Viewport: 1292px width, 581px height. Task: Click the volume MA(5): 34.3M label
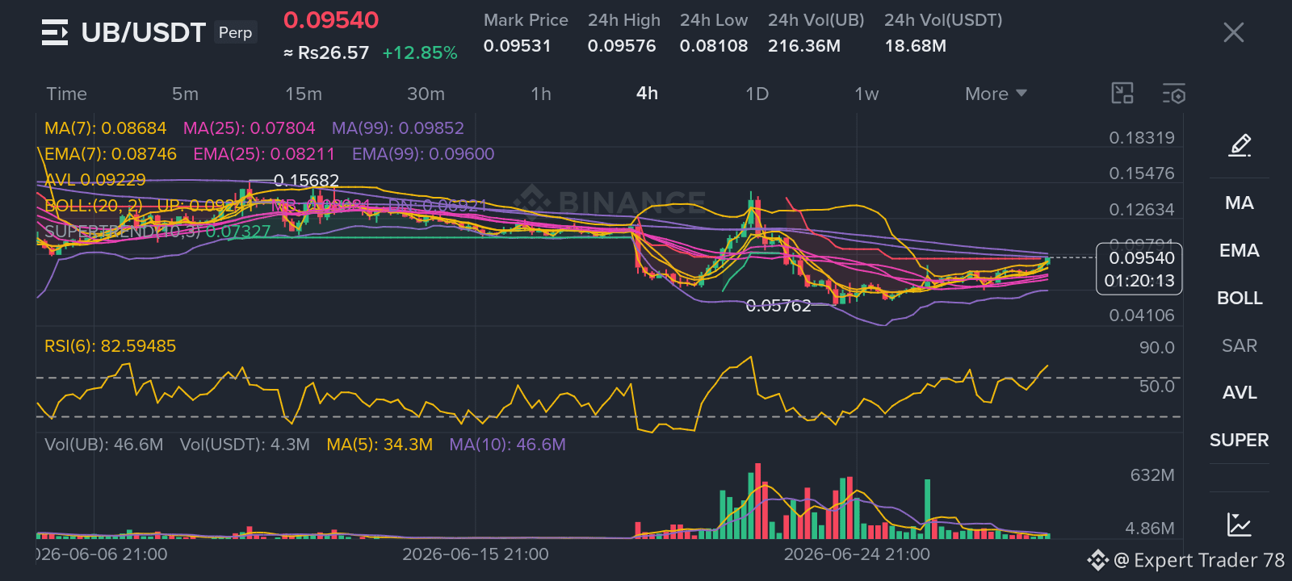(380, 445)
